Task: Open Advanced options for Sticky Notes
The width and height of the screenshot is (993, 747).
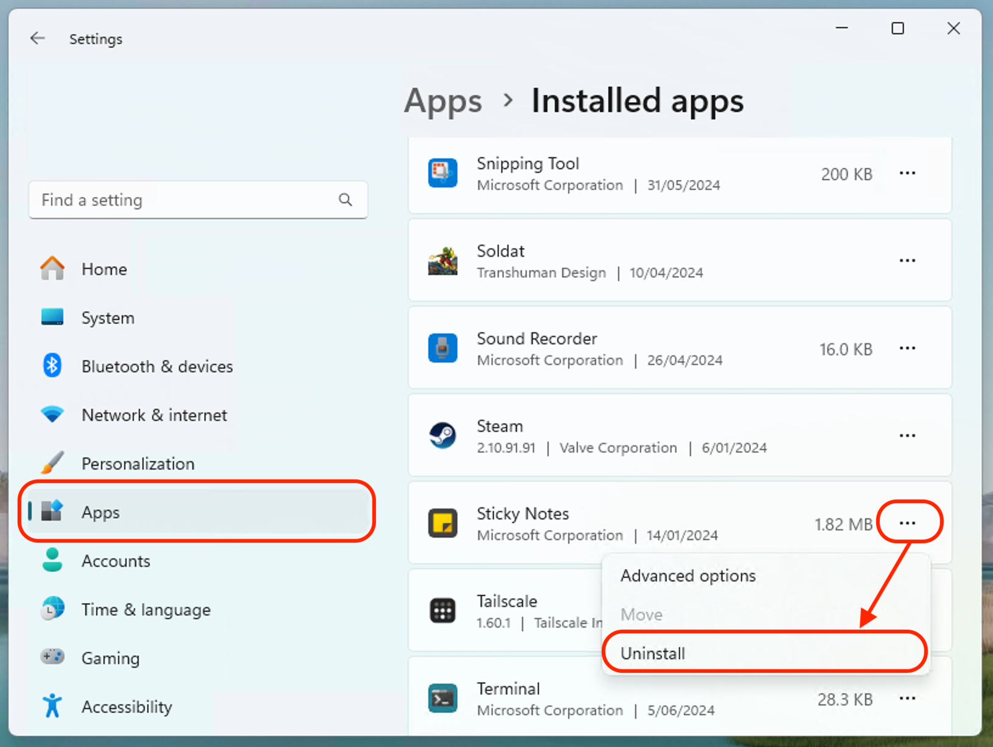Action: point(688,575)
